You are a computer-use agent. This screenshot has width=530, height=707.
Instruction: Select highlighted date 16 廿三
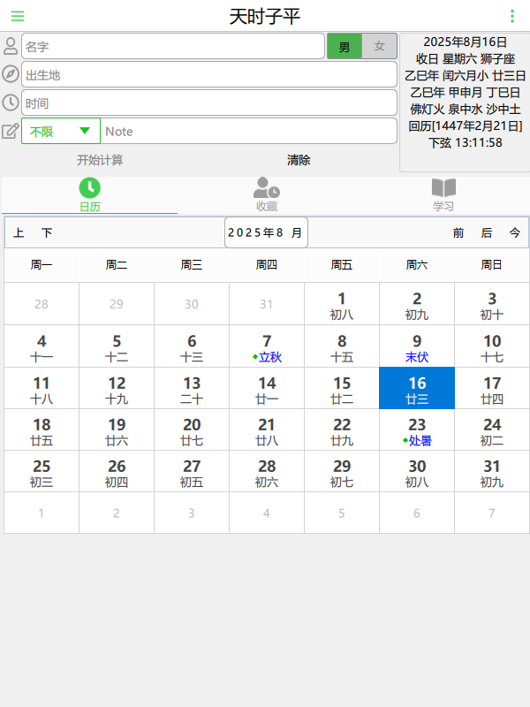coord(417,388)
